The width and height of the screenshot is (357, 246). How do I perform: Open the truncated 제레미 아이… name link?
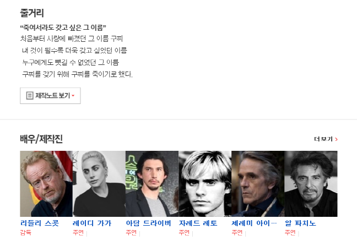[x=254, y=223]
